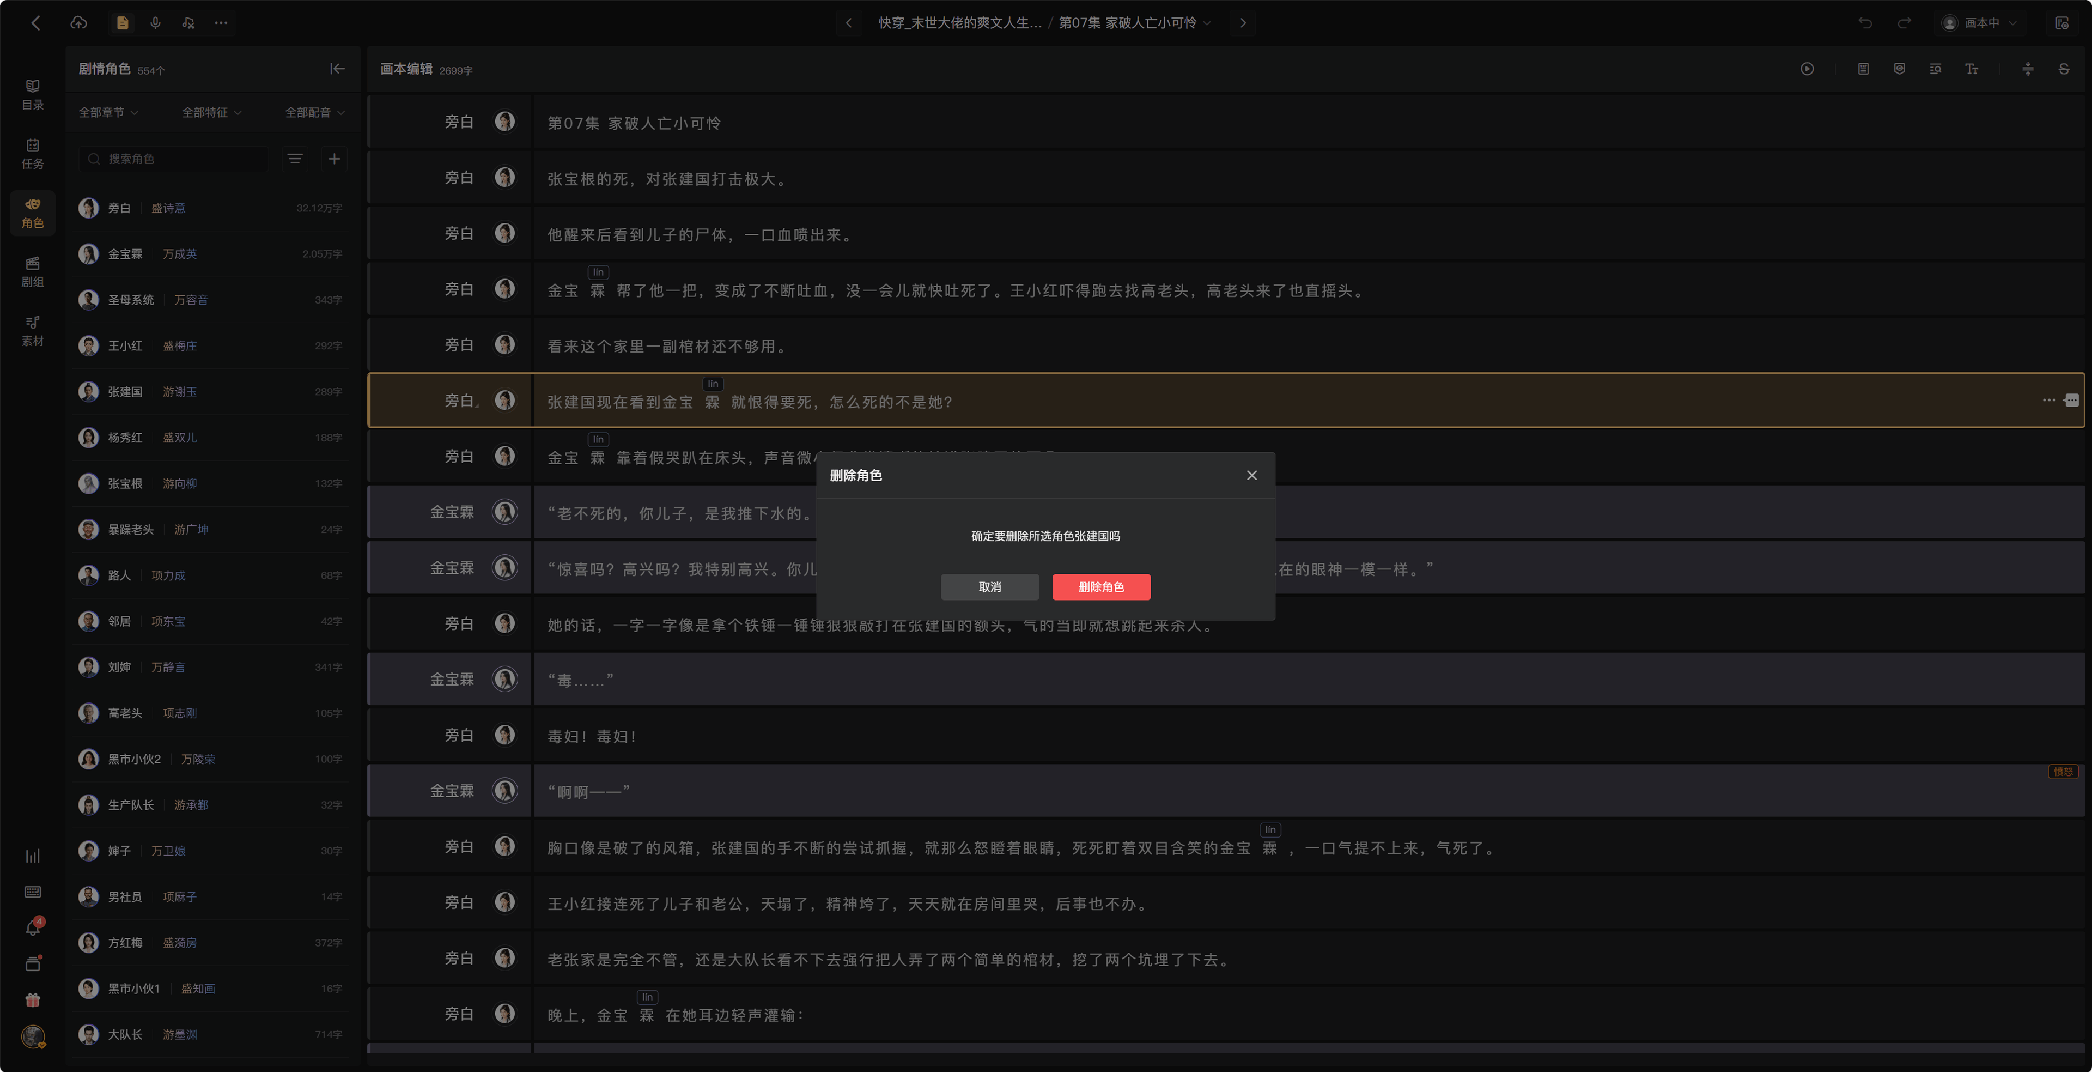
Task: Expand the 全部章节 filter dropdown
Action: click(108, 113)
